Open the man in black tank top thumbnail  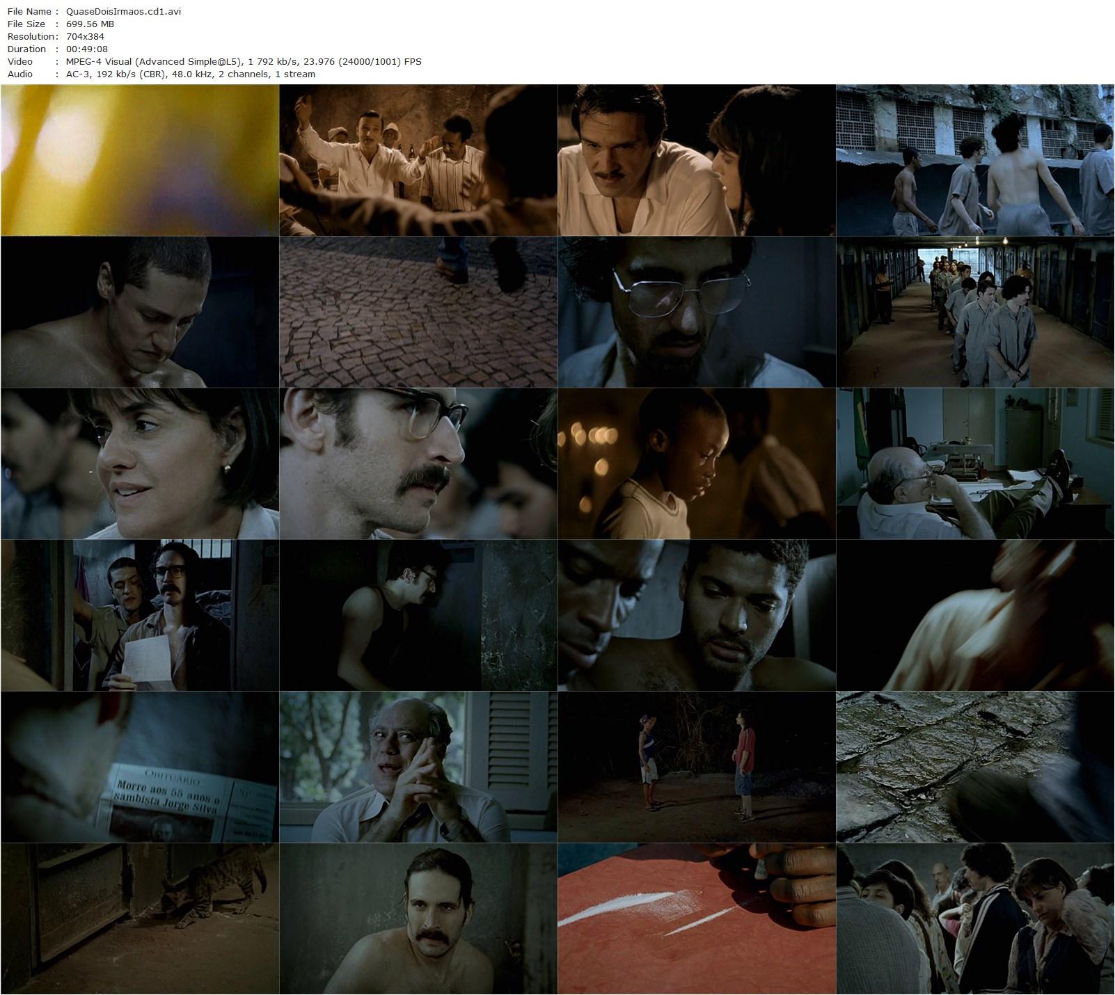[x=418, y=615]
